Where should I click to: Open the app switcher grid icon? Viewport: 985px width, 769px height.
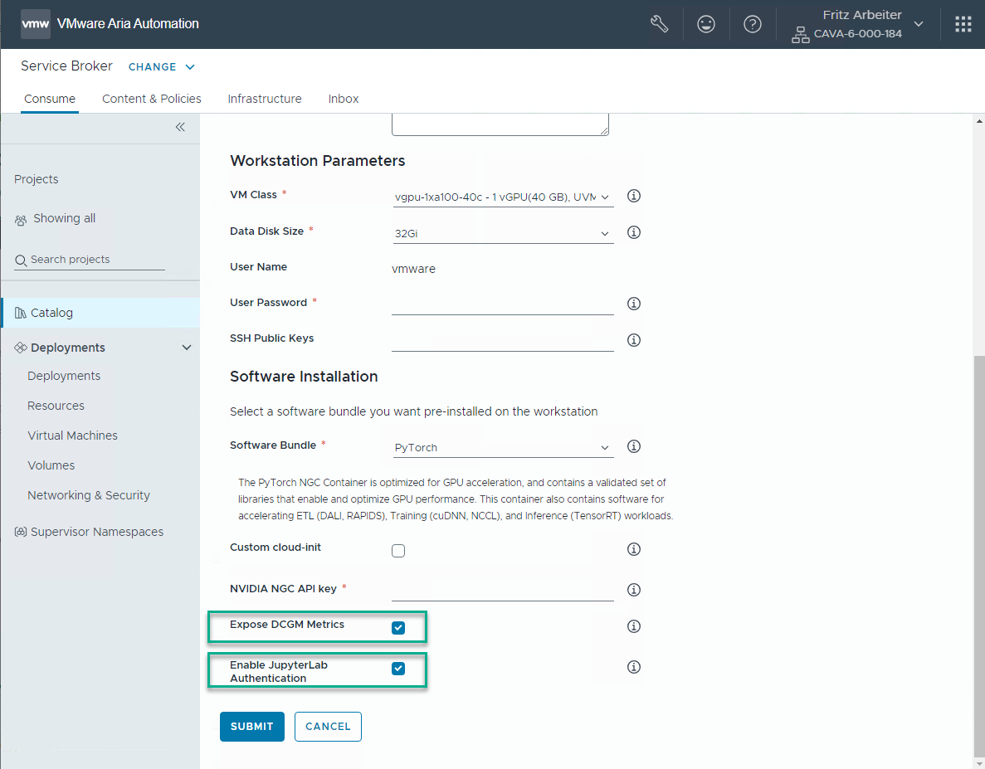click(963, 24)
